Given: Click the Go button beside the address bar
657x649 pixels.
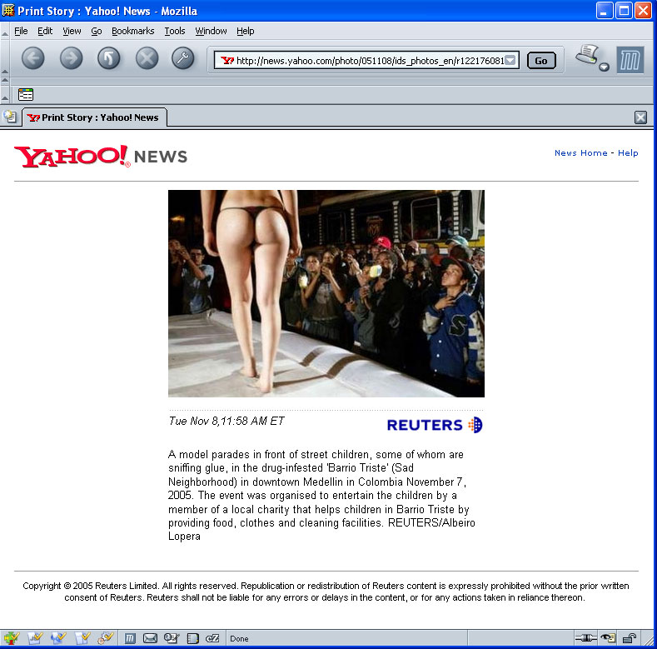Looking at the screenshot, I should click(541, 61).
